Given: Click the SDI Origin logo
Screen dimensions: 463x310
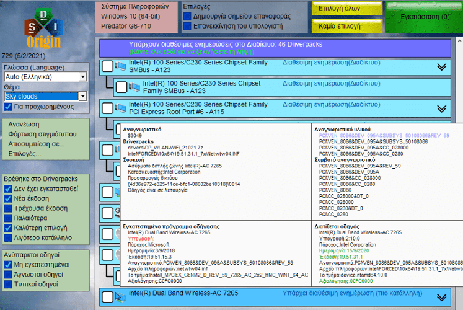Looking at the screenshot, I should [43, 29].
